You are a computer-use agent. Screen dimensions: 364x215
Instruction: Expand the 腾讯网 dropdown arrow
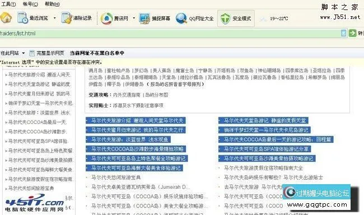pyautogui.click(x=134, y=18)
